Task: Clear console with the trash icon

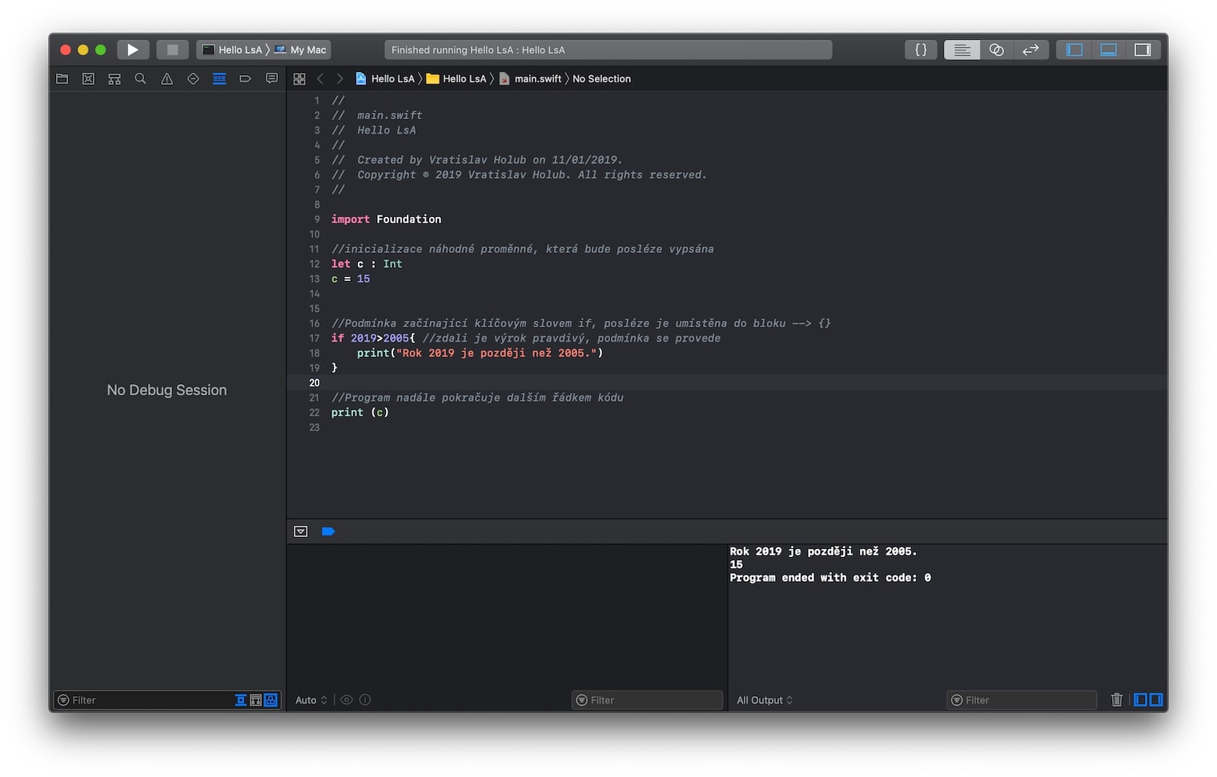Action: point(1116,699)
